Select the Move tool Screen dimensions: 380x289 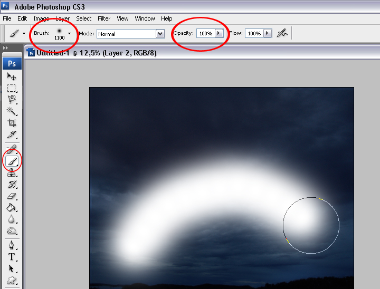tap(11, 76)
